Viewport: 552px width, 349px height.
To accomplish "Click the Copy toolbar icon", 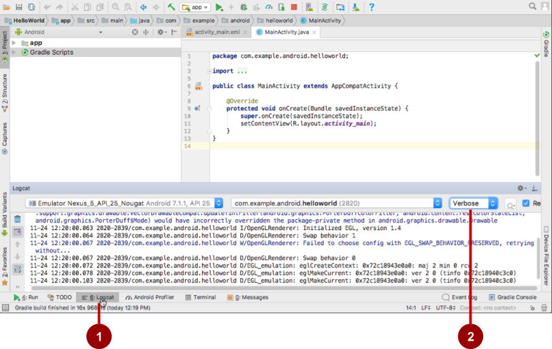I will pos(87,7).
